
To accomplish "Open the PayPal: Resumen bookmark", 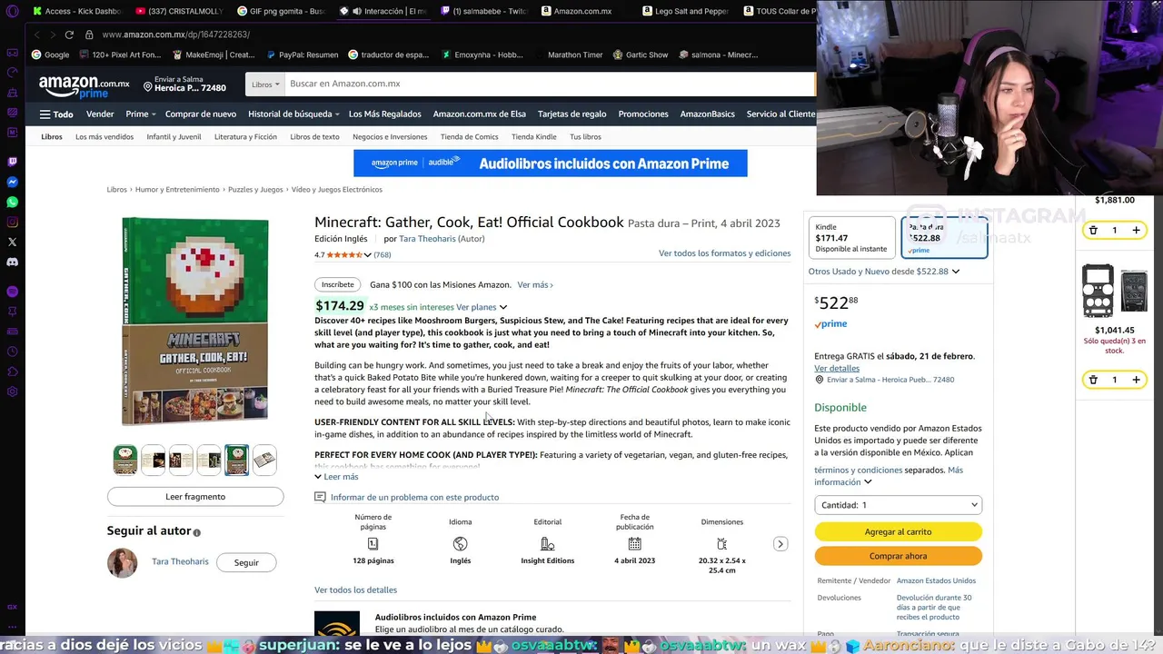I will [302, 54].
